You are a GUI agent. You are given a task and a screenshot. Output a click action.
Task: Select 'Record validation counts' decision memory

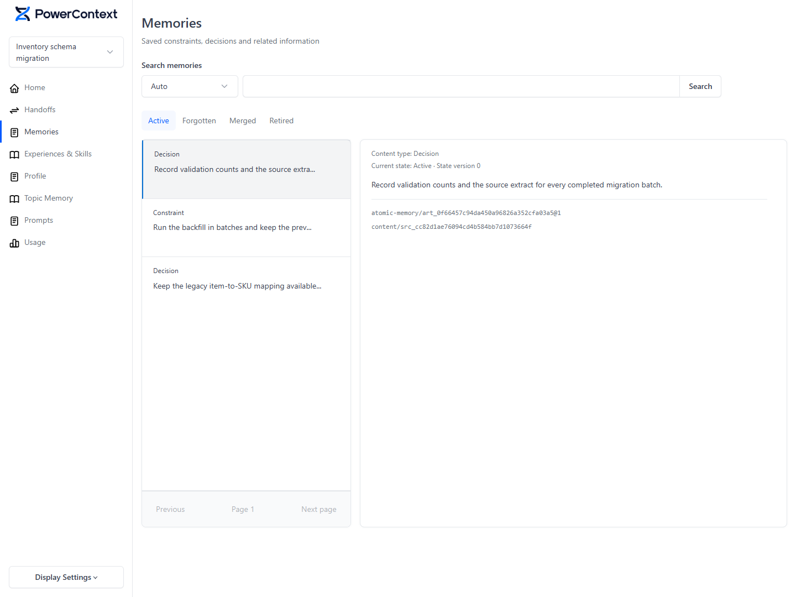point(247,169)
